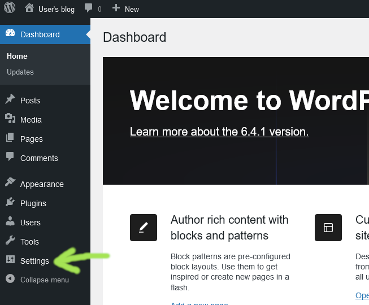Open the WordPress logo menu

pos(10,7)
